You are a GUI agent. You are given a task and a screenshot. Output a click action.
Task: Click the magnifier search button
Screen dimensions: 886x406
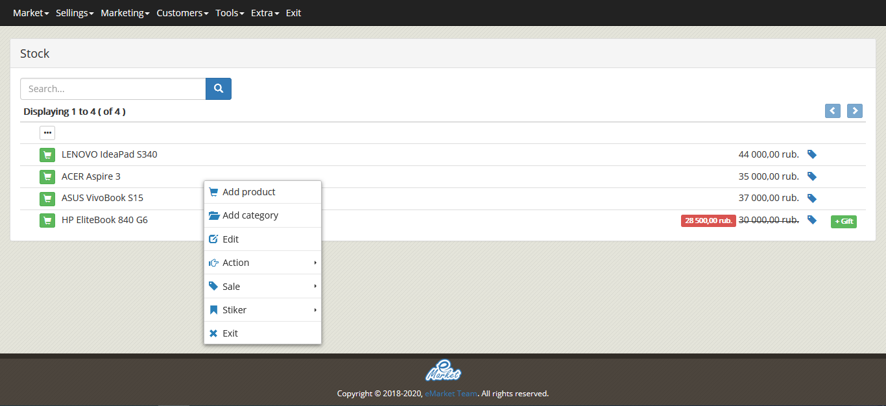(219, 89)
